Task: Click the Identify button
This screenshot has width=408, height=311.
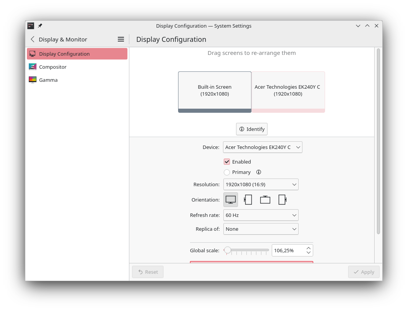Action: click(252, 129)
